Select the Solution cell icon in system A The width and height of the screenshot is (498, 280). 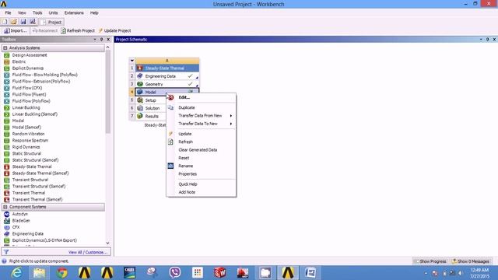[140, 108]
